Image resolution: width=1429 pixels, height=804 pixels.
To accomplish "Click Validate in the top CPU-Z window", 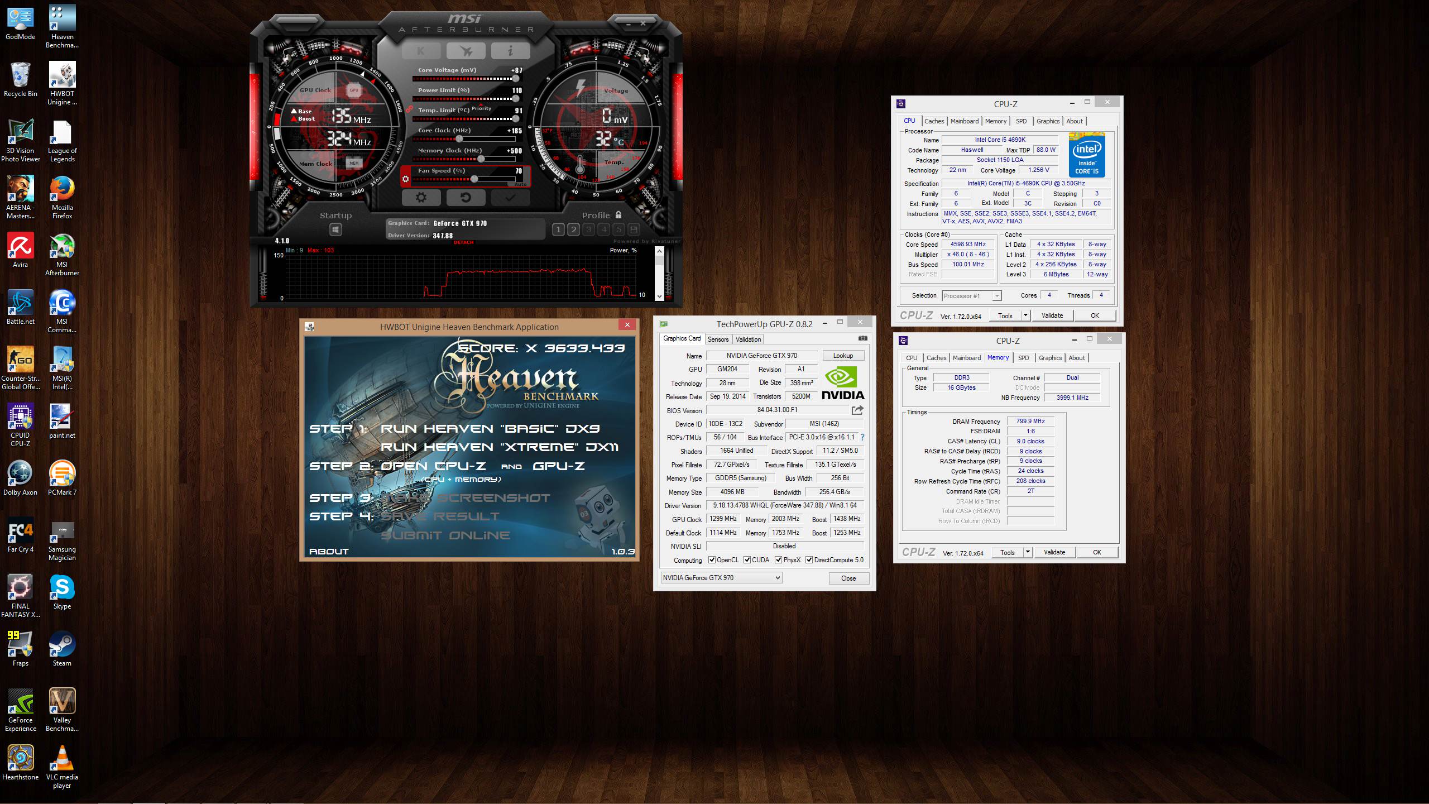I will coord(1052,315).
